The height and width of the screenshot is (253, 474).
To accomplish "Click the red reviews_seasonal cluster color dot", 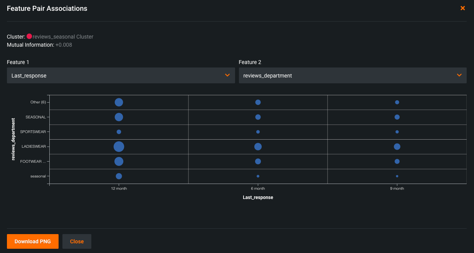I will (x=29, y=36).
